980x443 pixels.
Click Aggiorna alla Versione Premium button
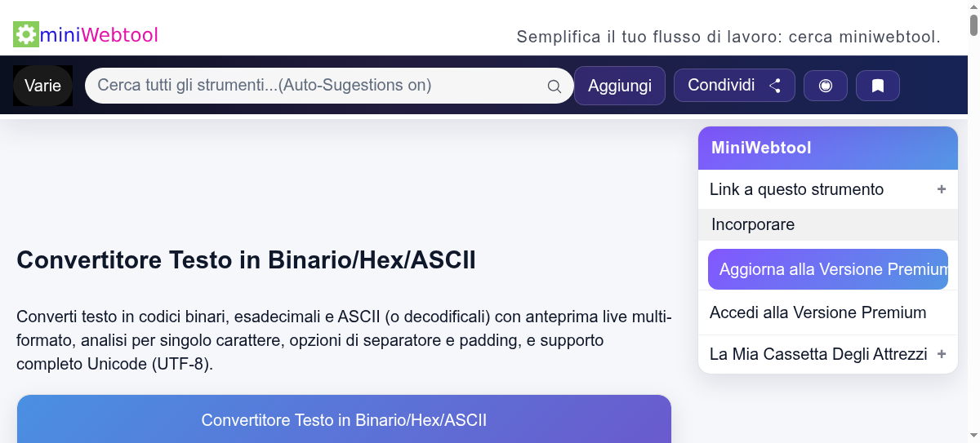[827, 269]
